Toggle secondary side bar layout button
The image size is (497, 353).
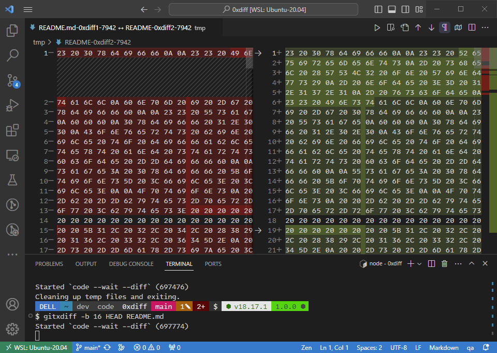coord(405,9)
